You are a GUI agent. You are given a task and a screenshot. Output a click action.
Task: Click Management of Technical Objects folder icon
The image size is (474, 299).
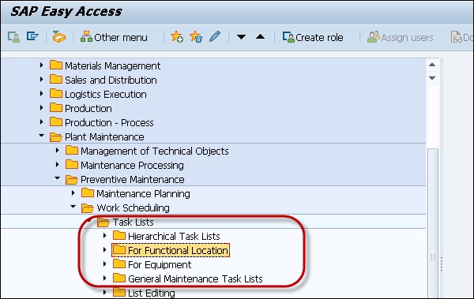[72, 150]
